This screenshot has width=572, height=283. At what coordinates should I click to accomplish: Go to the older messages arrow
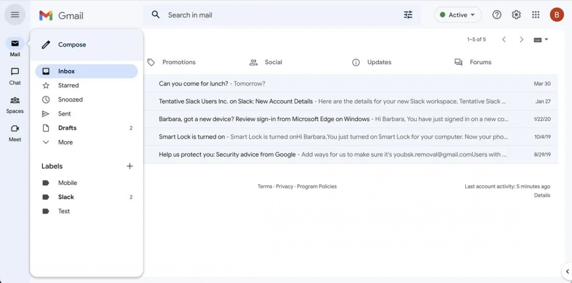tap(521, 40)
